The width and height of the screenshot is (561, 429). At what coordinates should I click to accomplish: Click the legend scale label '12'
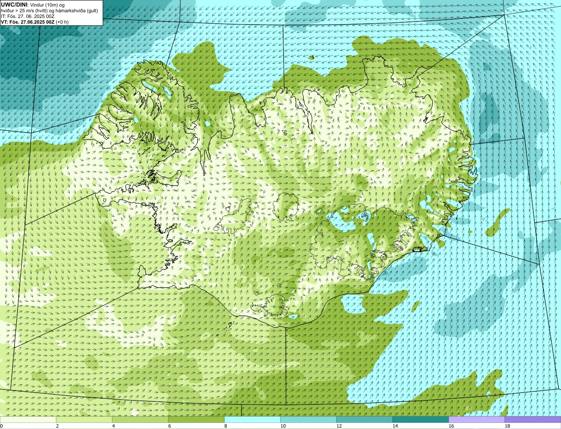(339, 426)
